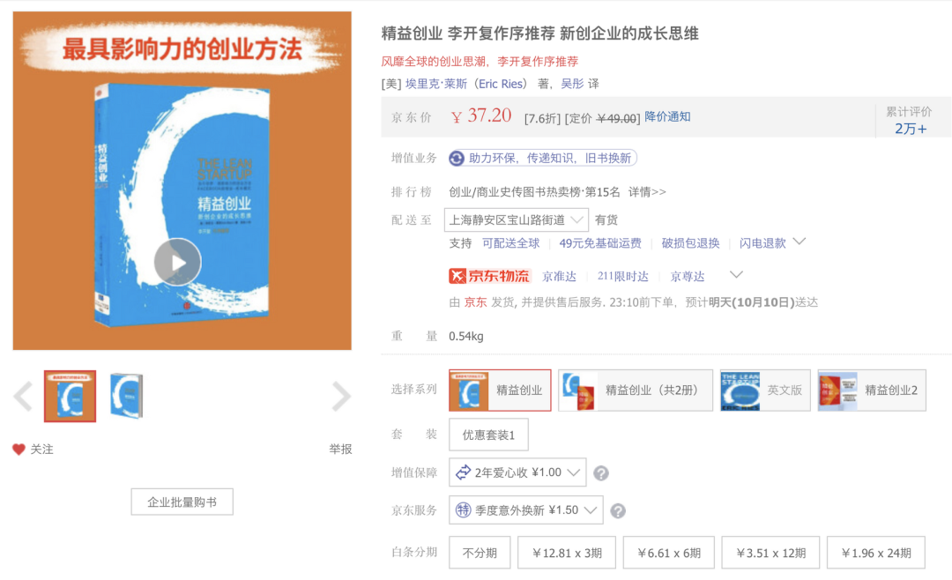
Task: Select the second book thumbnail image
Action: pos(126,396)
